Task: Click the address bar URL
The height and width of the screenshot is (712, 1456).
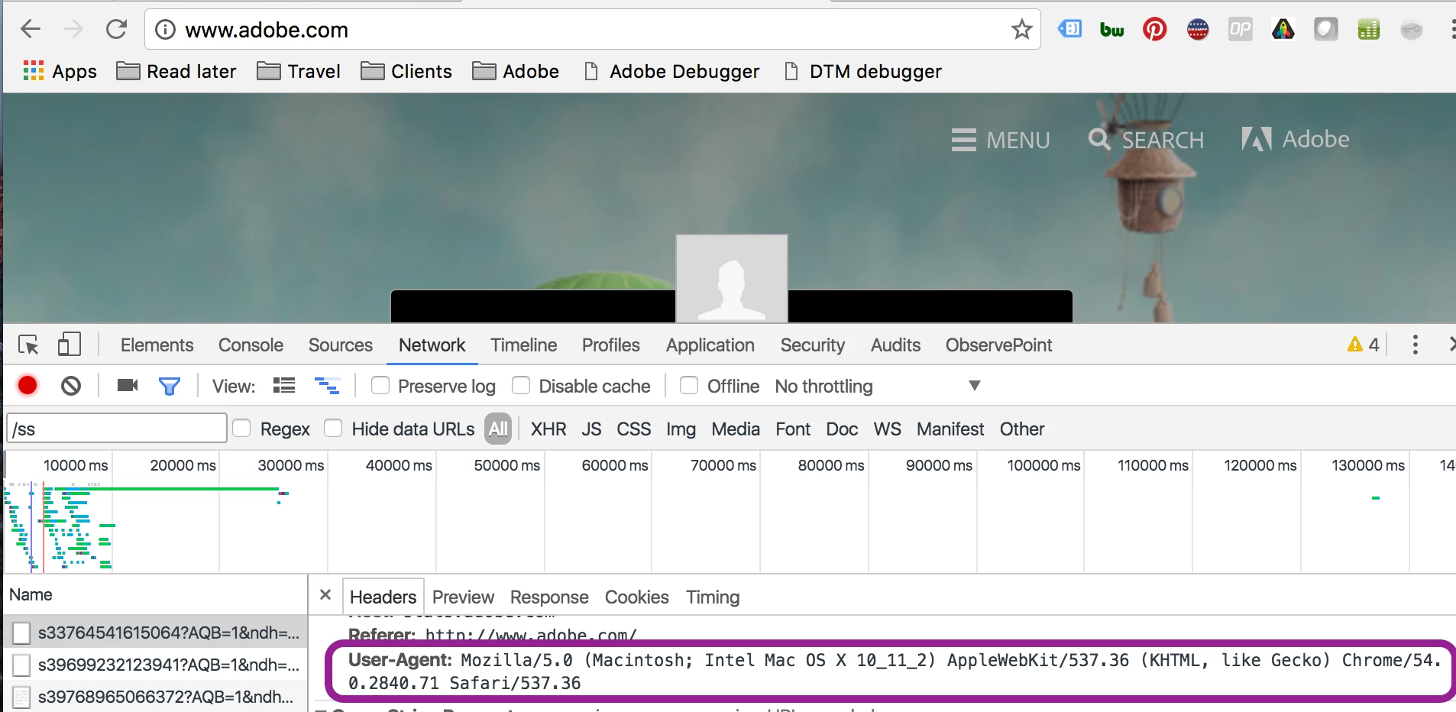Action: coord(267,30)
